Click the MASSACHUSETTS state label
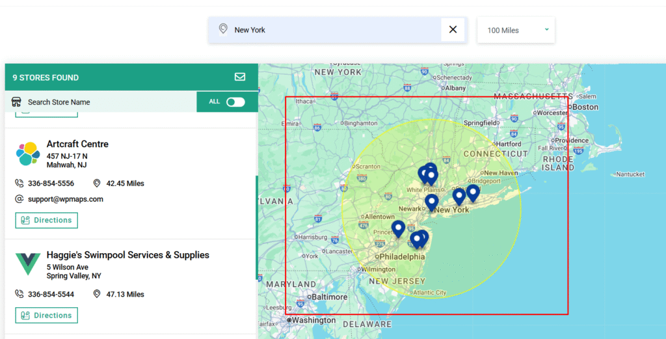 pos(533,96)
